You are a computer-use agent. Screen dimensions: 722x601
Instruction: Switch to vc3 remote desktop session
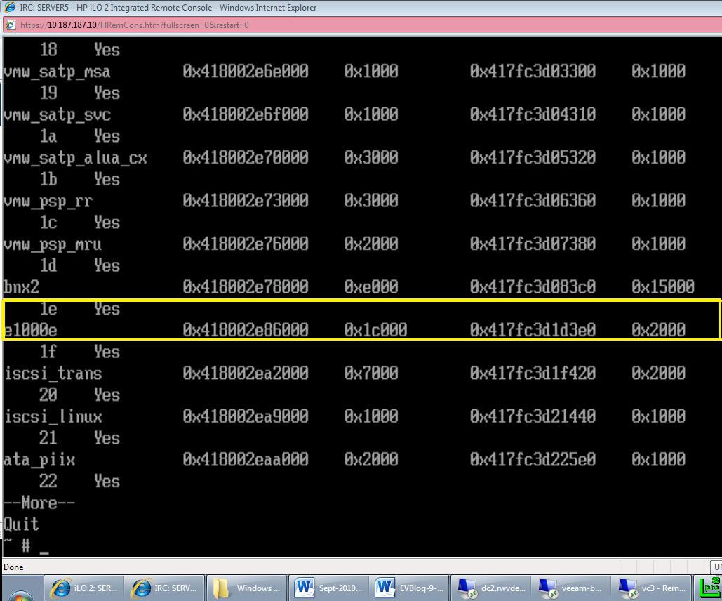click(x=652, y=588)
